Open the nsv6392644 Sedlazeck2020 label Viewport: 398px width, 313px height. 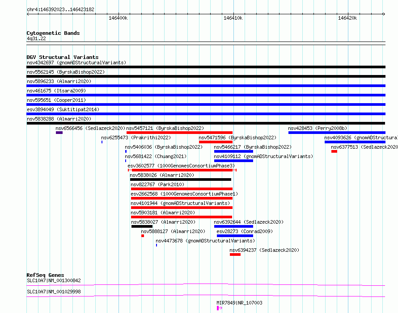[x=249, y=222]
